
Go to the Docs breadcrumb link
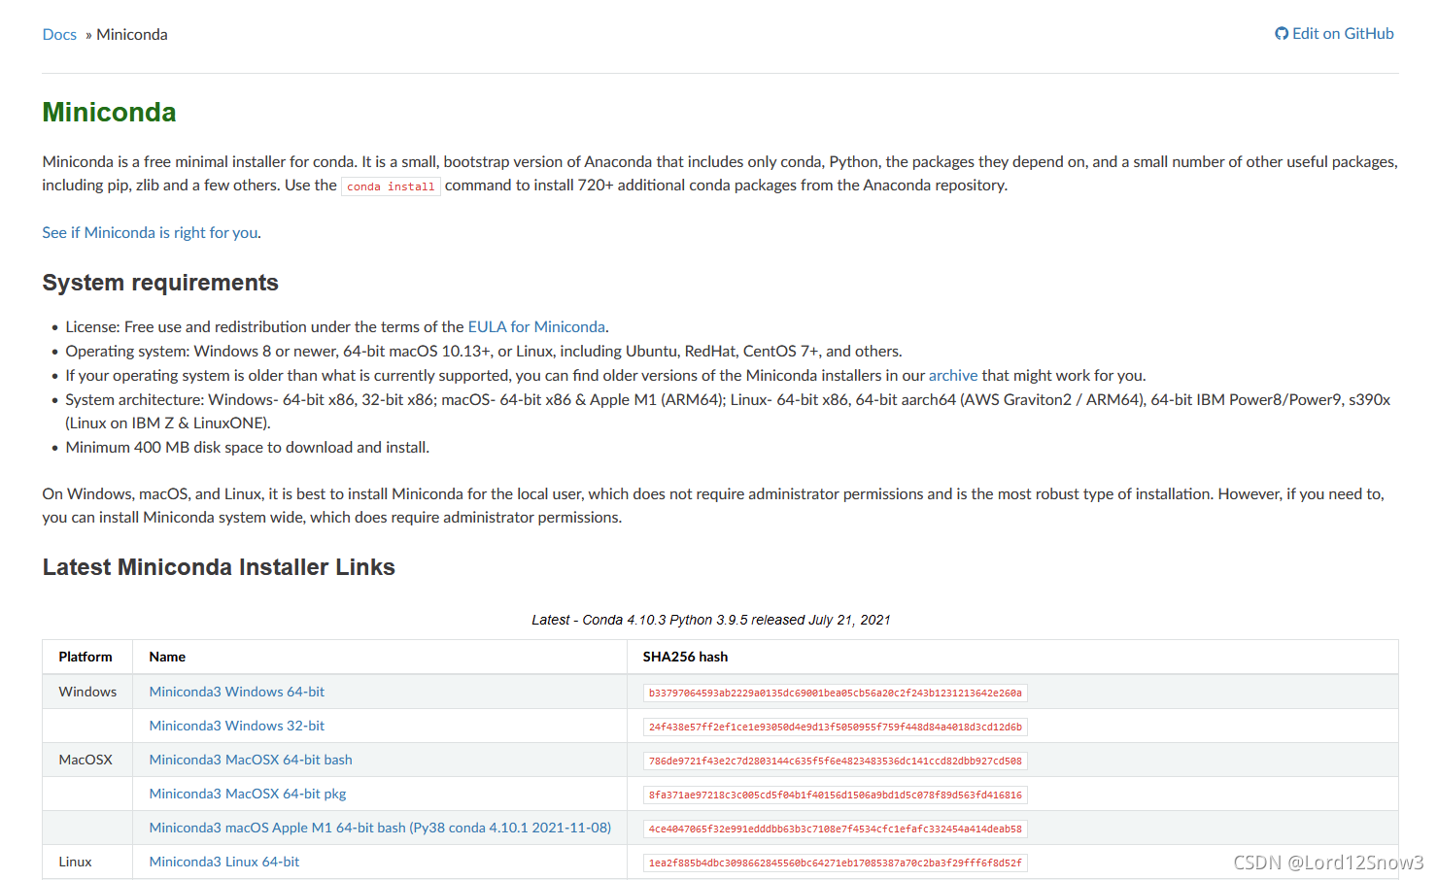pos(59,35)
